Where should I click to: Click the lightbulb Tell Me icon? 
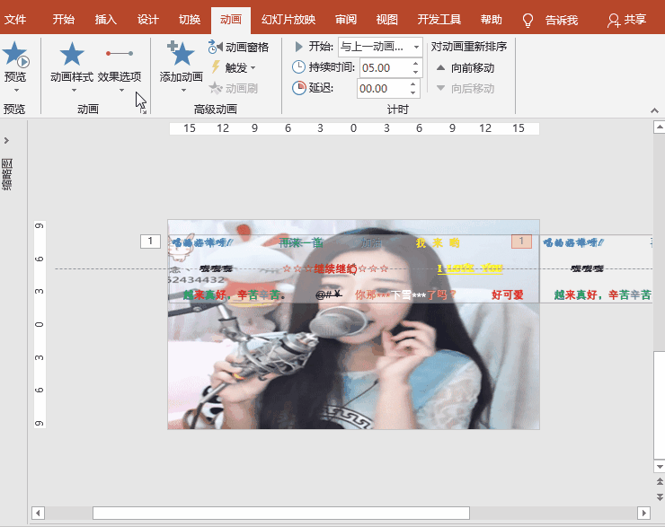pos(528,20)
